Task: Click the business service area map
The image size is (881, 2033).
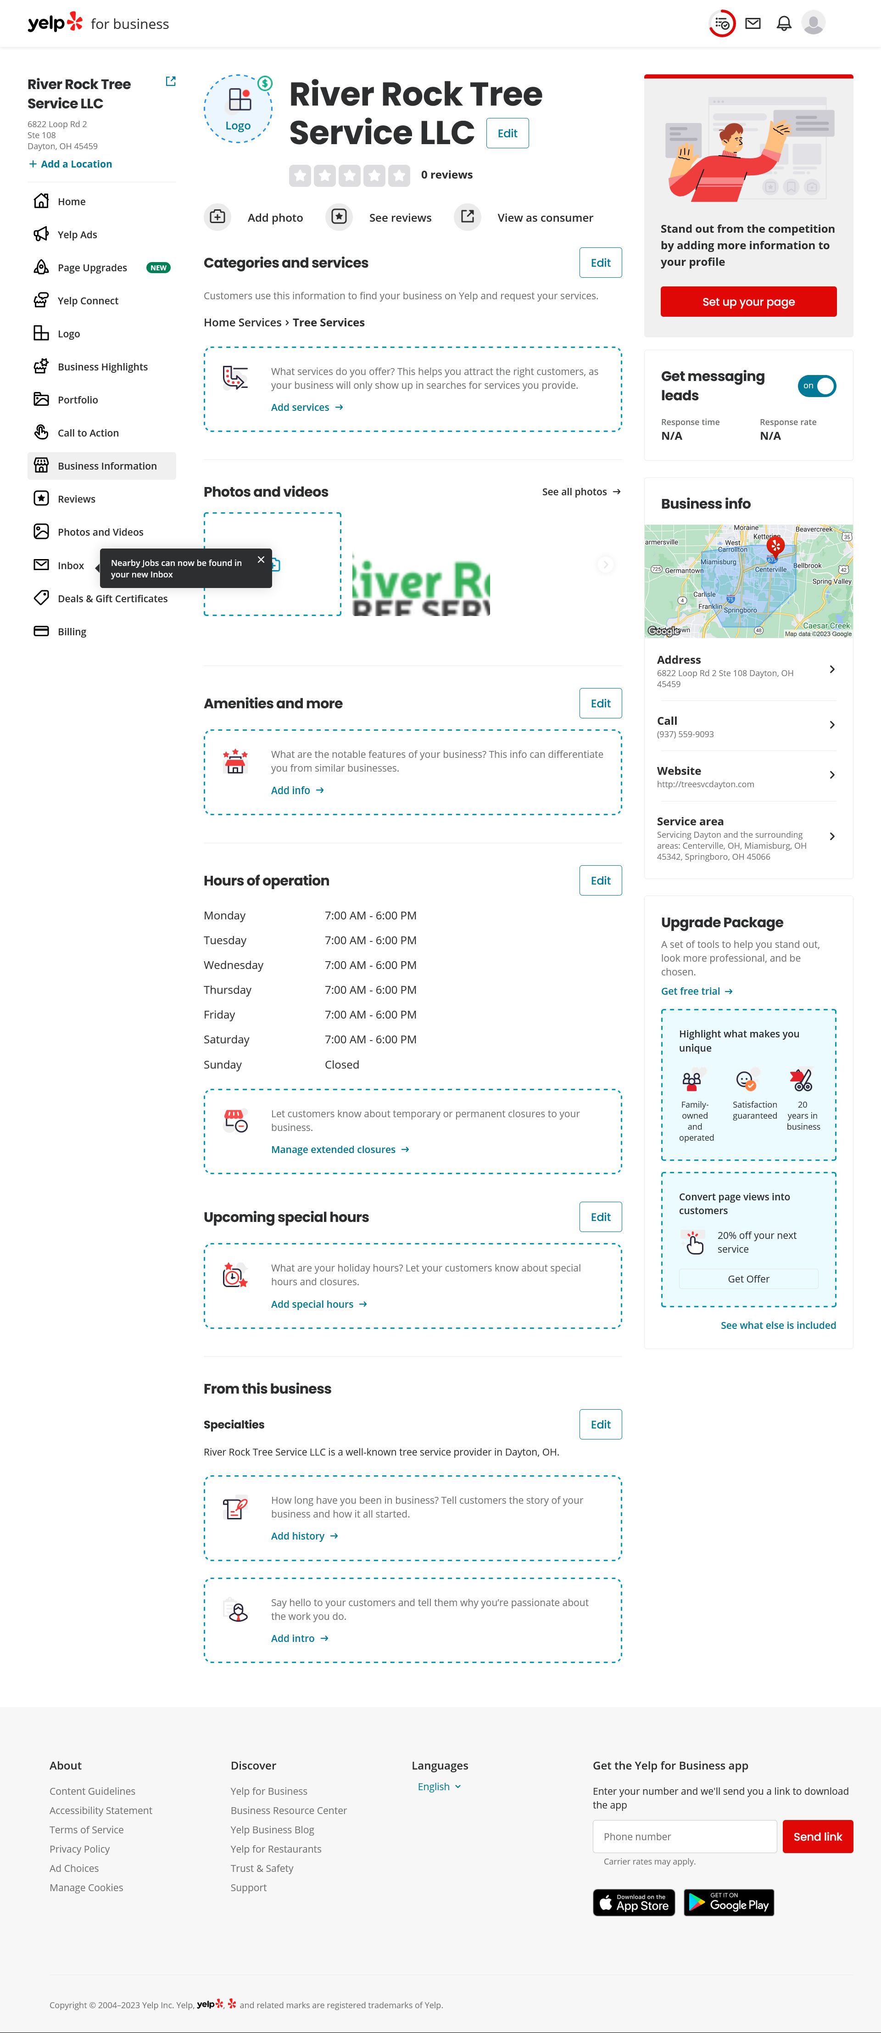Action: pos(748,582)
